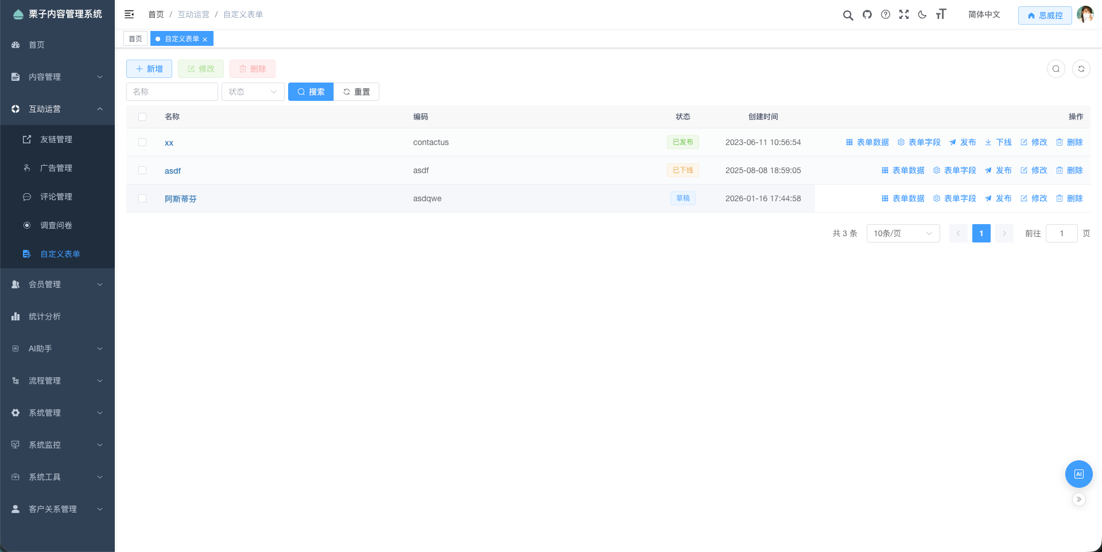Expand the 会员管理 sidebar menu
Image resolution: width=1102 pixels, height=552 pixels.
point(57,284)
